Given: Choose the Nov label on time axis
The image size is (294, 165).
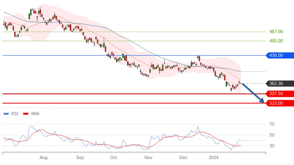Looking at the screenshot, I should [148, 158].
